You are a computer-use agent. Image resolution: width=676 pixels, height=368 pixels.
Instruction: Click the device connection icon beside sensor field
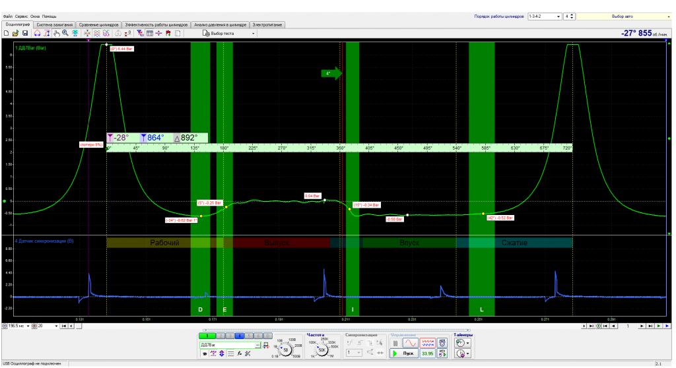(266, 345)
